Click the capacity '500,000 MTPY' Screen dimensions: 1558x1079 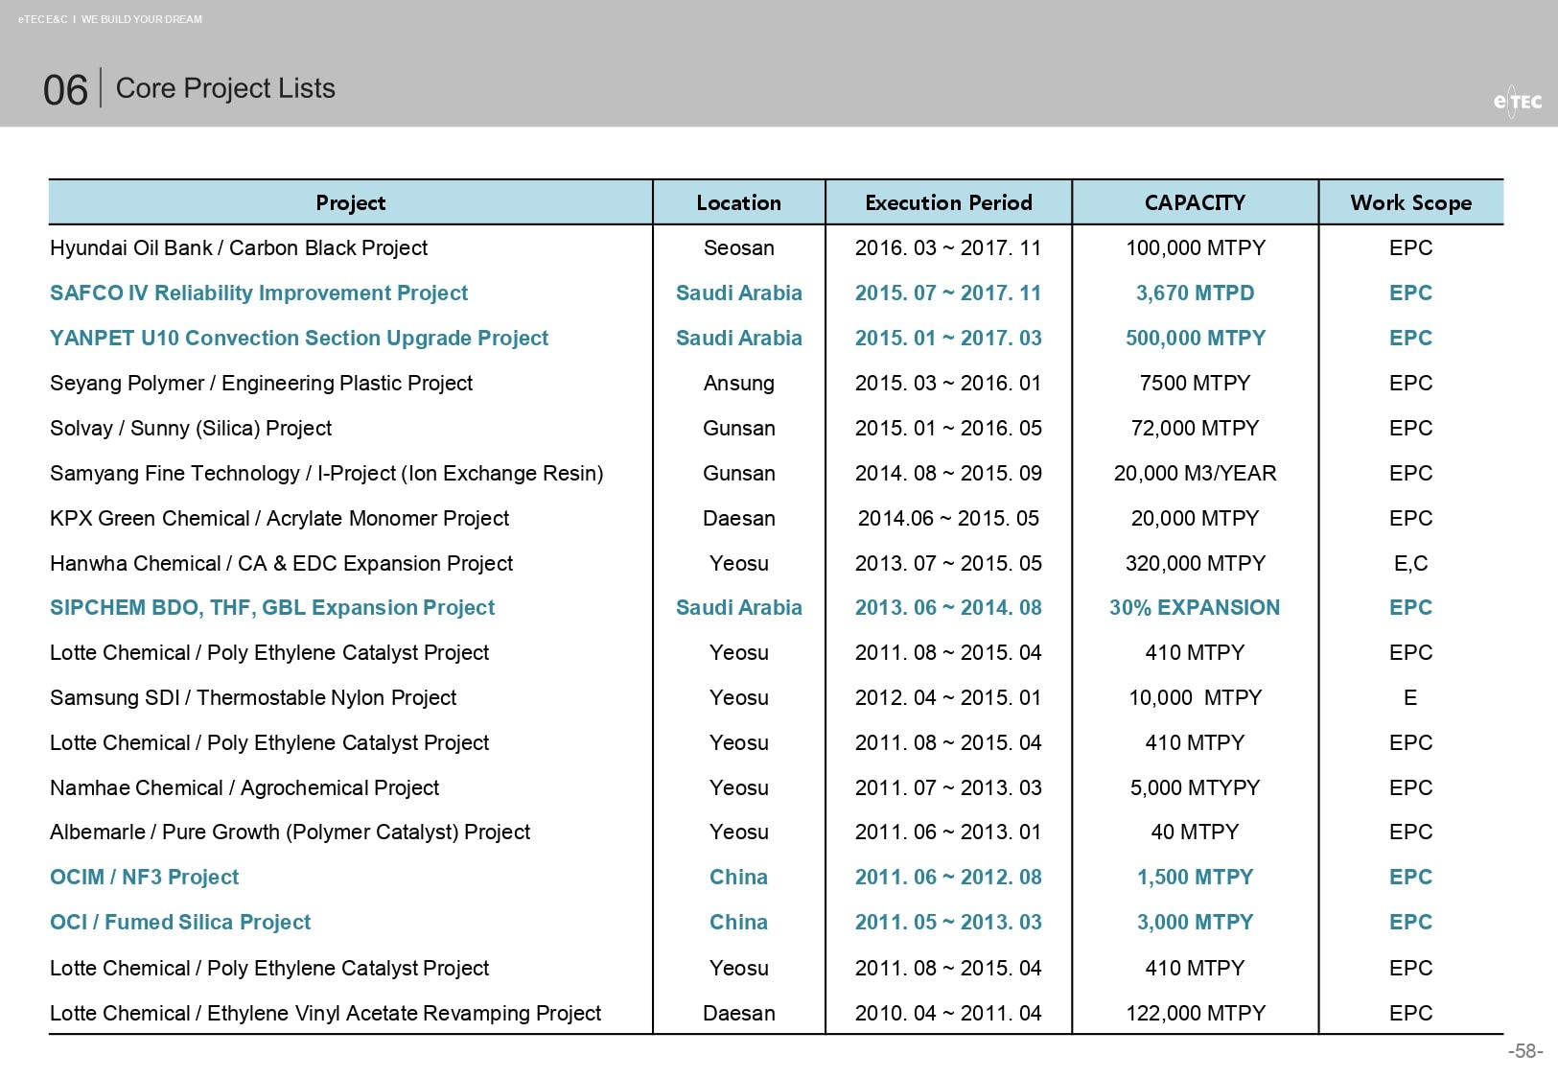1195,338
